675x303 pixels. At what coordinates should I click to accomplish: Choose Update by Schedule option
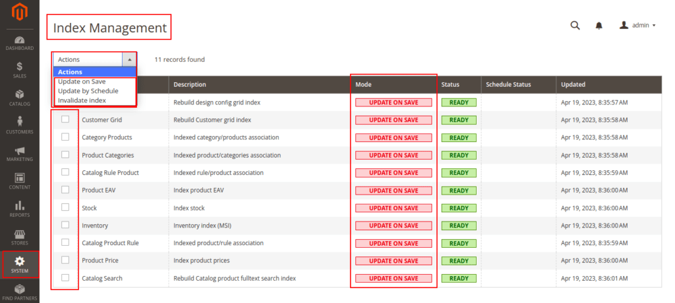pyautogui.click(x=88, y=91)
